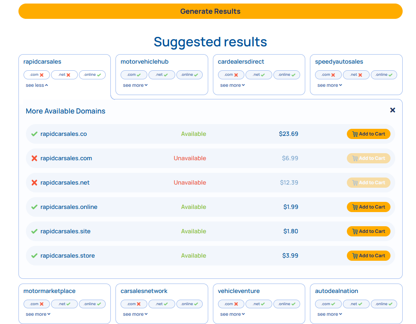Image resolution: width=416 pixels, height=324 pixels.
Task: Click the disabled Add to Cart for rapidcarsales.net
Action: pyautogui.click(x=368, y=182)
